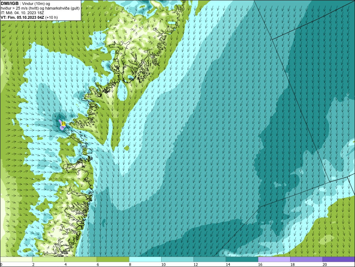
Task: Click the legend scale value 14
Action: [228, 265]
